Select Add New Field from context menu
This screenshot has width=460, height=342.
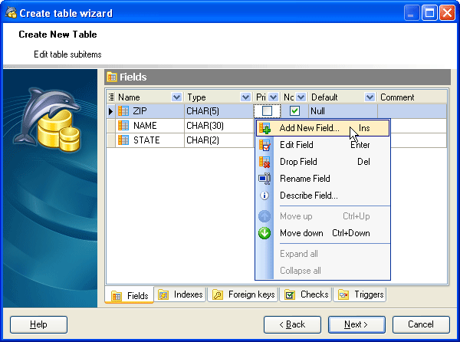click(309, 129)
